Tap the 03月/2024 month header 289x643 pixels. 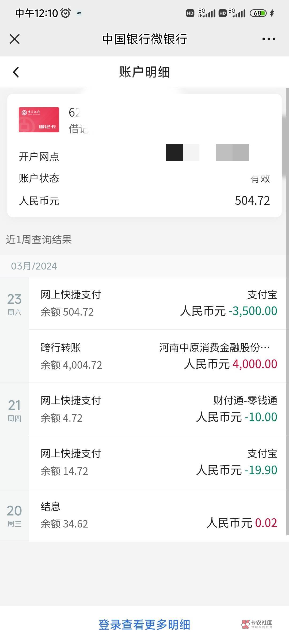[34, 266]
